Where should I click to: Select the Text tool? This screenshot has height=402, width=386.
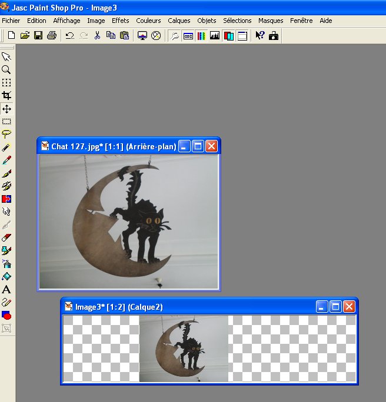(x=6, y=290)
